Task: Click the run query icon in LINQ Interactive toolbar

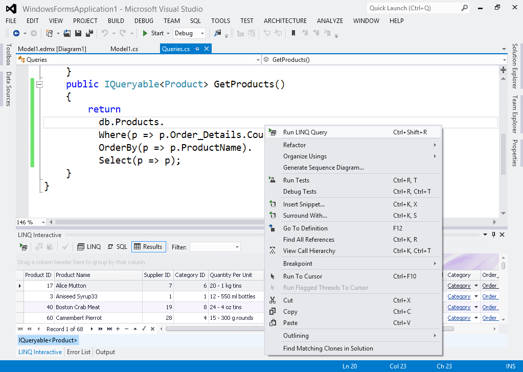Action: (24, 247)
